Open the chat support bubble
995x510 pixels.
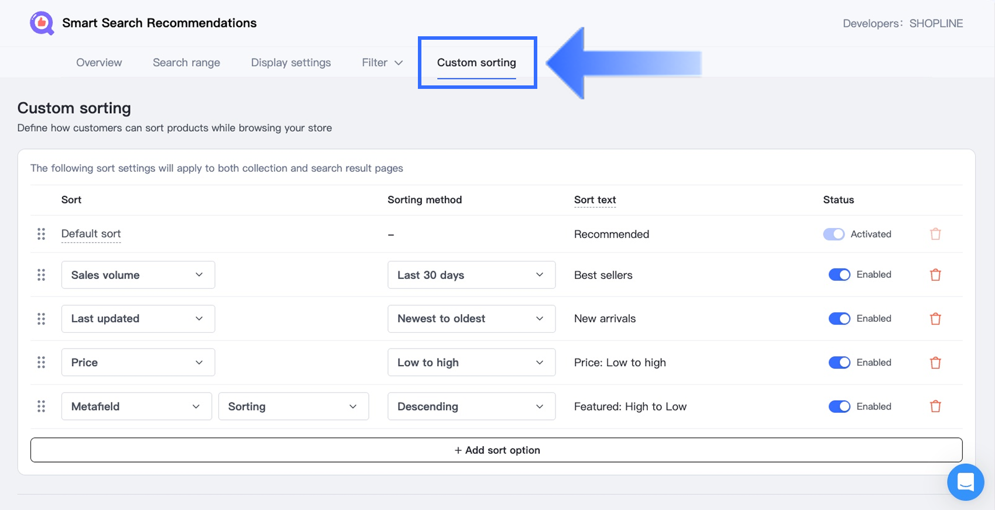point(965,482)
